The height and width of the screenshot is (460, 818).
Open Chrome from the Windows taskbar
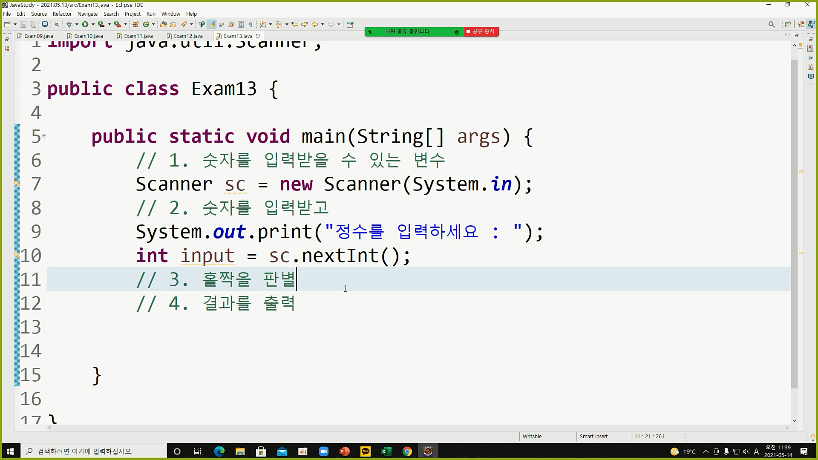tap(407, 451)
